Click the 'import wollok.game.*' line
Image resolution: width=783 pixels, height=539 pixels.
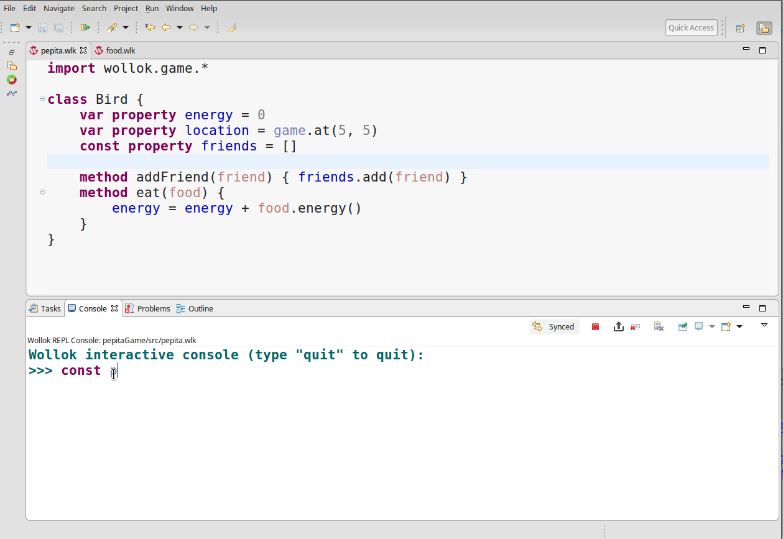[x=128, y=68]
